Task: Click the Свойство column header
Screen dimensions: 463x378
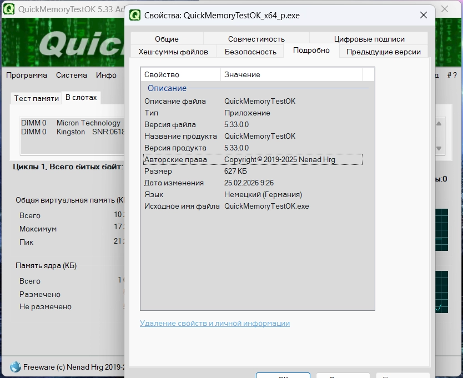Action: pos(181,74)
